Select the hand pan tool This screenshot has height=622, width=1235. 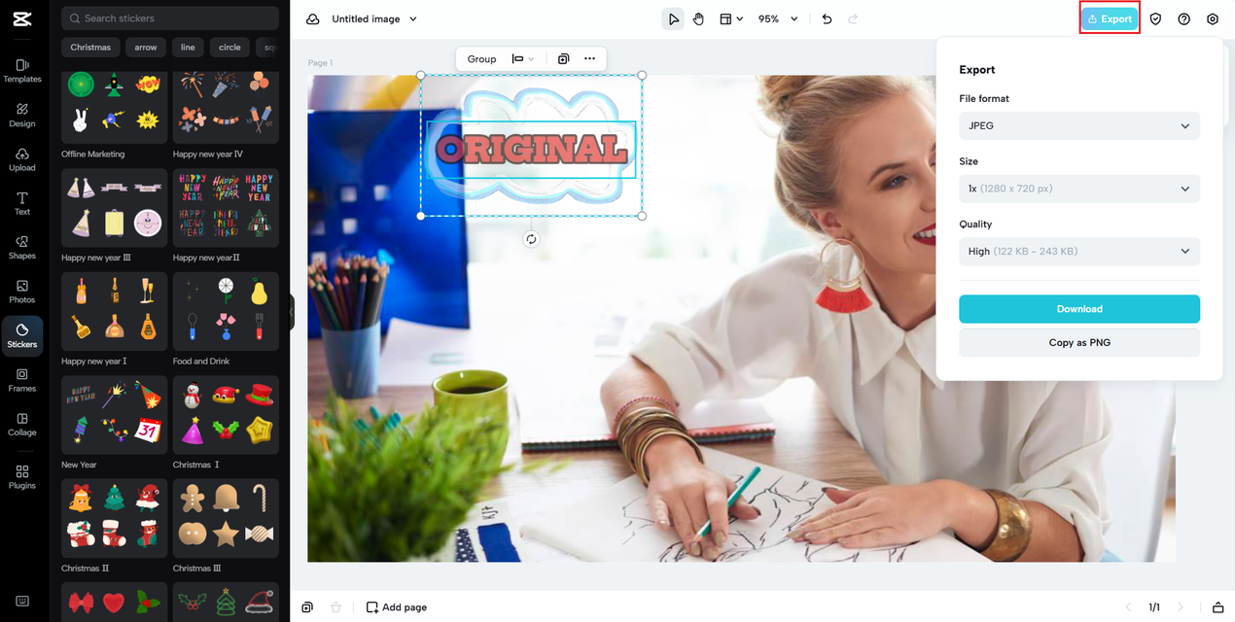[x=698, y=19]
